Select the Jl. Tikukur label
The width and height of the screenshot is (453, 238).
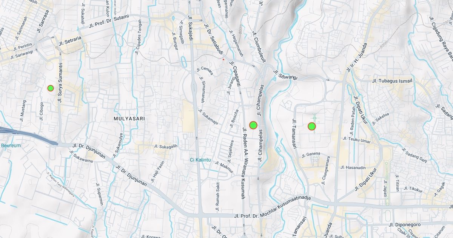click(x=413, y=189)
